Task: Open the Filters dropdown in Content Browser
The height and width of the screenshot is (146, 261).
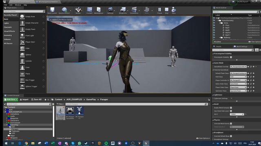Action: click(x=60, y=104)
